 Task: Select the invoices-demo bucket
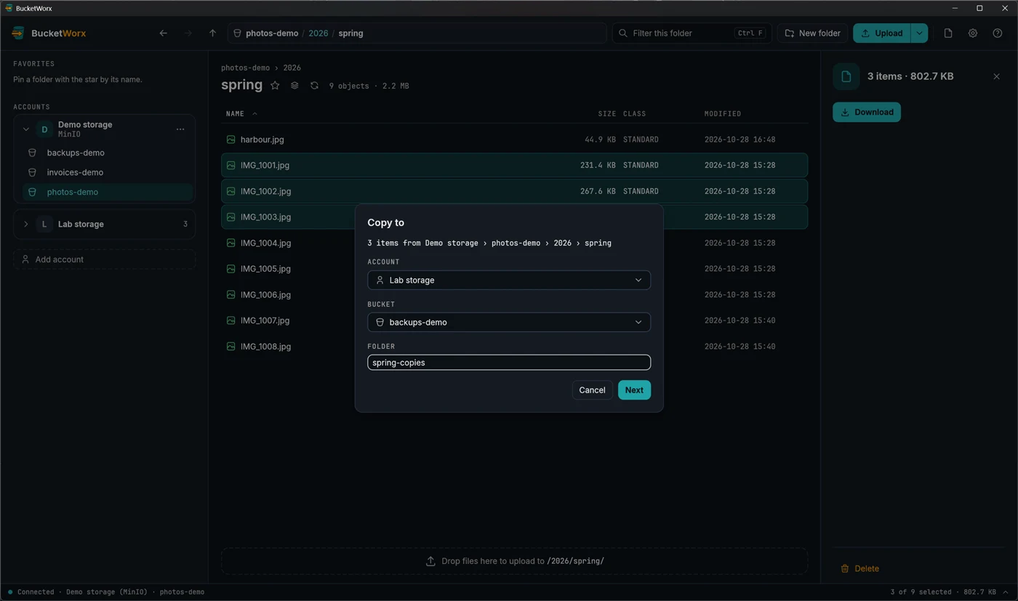pos(108,173)
